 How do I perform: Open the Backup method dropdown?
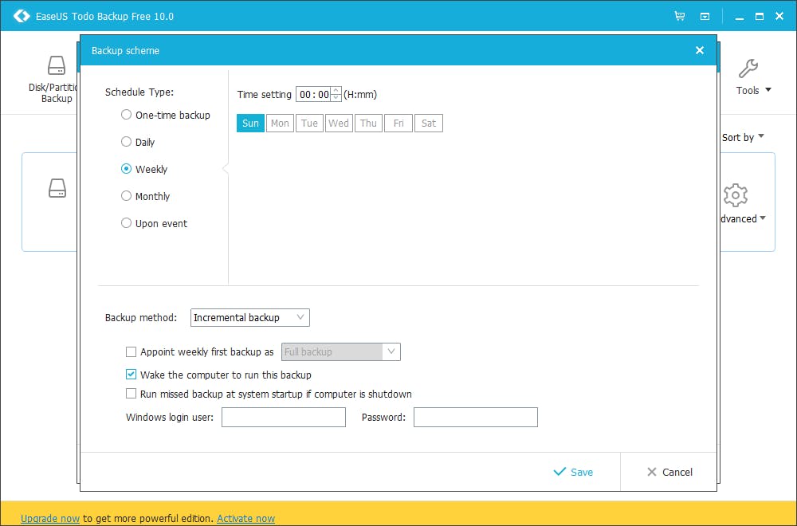click(250, 318)
